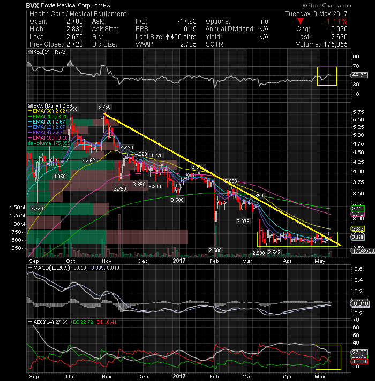
Task: Click the pink 3.10 tag on price axis
Action: coord(358,214)
